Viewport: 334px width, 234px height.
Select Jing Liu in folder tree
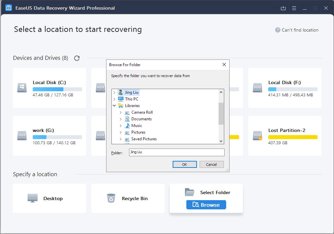pyautogui.click(x=132, y=92)
